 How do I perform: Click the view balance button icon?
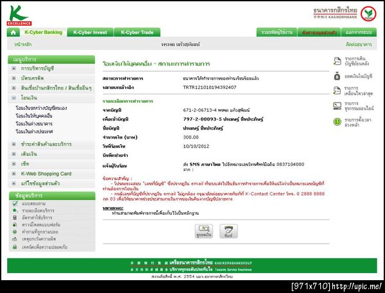(x=204, y=231)
